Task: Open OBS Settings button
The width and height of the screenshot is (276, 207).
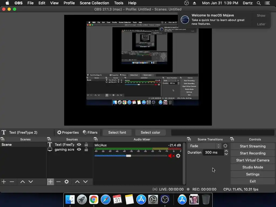Action: pyautogui.click(x=253, y=174)
